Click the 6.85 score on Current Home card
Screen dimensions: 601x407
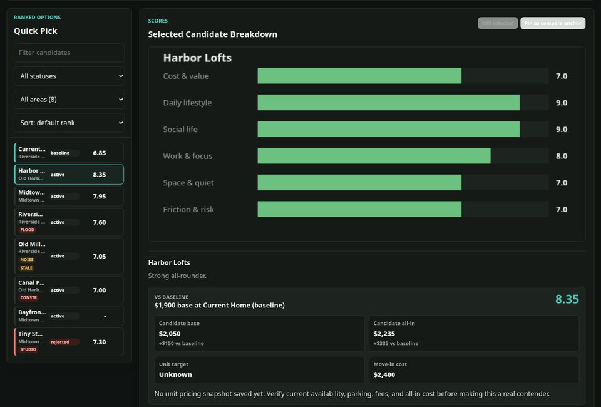tap(100, 153)
